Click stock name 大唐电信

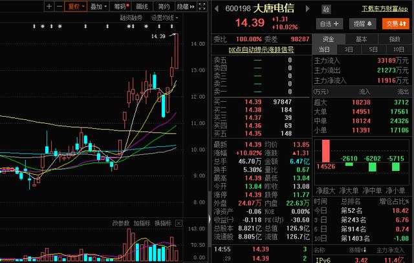[274, 8]
